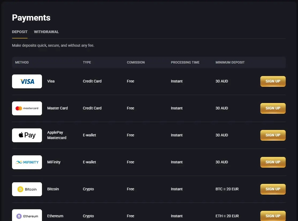Click E-wallet type in MiFinity row
Screen dimensions: 298x221
coord(89,162)
